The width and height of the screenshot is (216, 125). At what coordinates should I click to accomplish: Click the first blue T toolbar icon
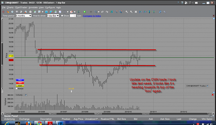[46, 12]
